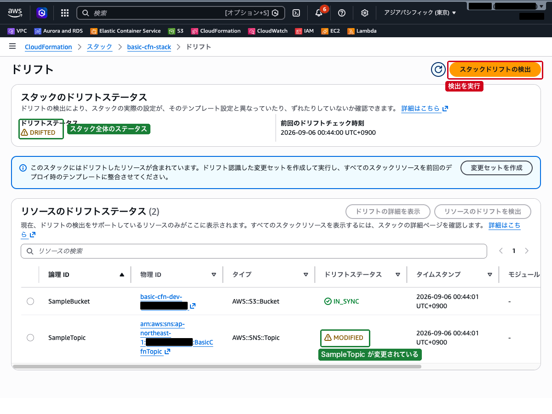Refresh the drift page with circular arrow
The height and width of the screenshot is (414, 552).
(438, 69)
